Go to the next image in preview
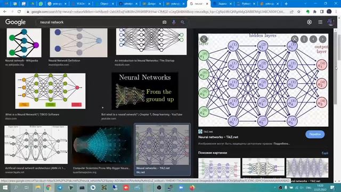The image size is (341, 192). [322, 39]
